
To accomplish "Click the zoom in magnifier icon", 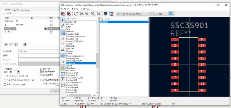I will (81, 14).
